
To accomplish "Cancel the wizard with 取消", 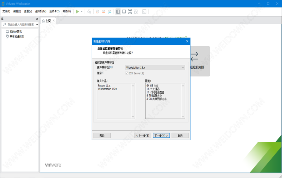I will coord(180,136).
